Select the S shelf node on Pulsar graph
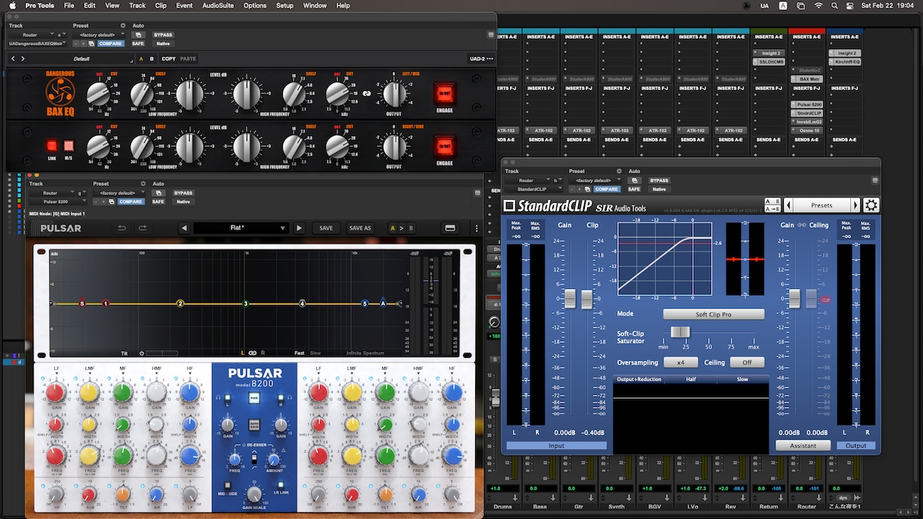Image resolution: width=923 pixels, height=519 pixels. click(x=82, y=303)
